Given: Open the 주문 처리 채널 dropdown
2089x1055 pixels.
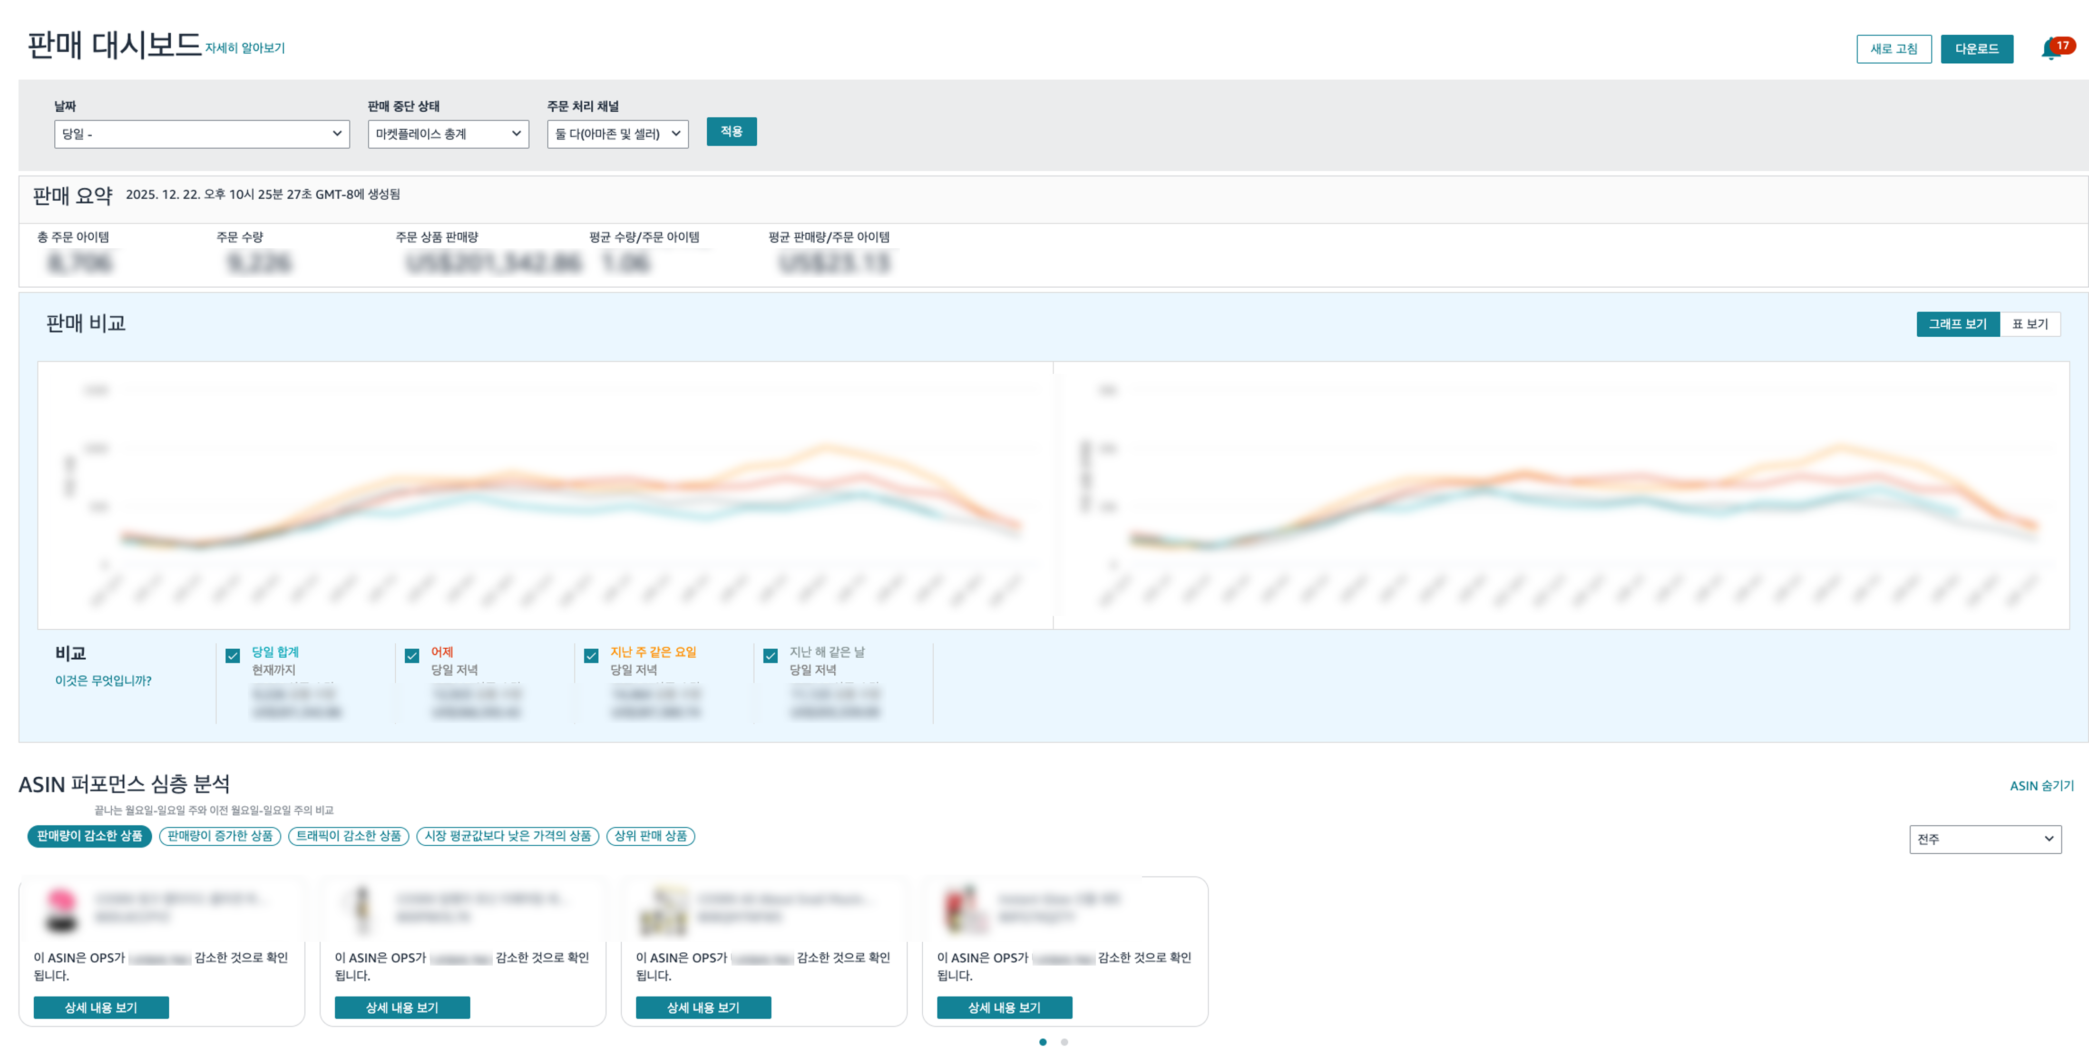Looking at the screenshot, I should pos(617,134).
